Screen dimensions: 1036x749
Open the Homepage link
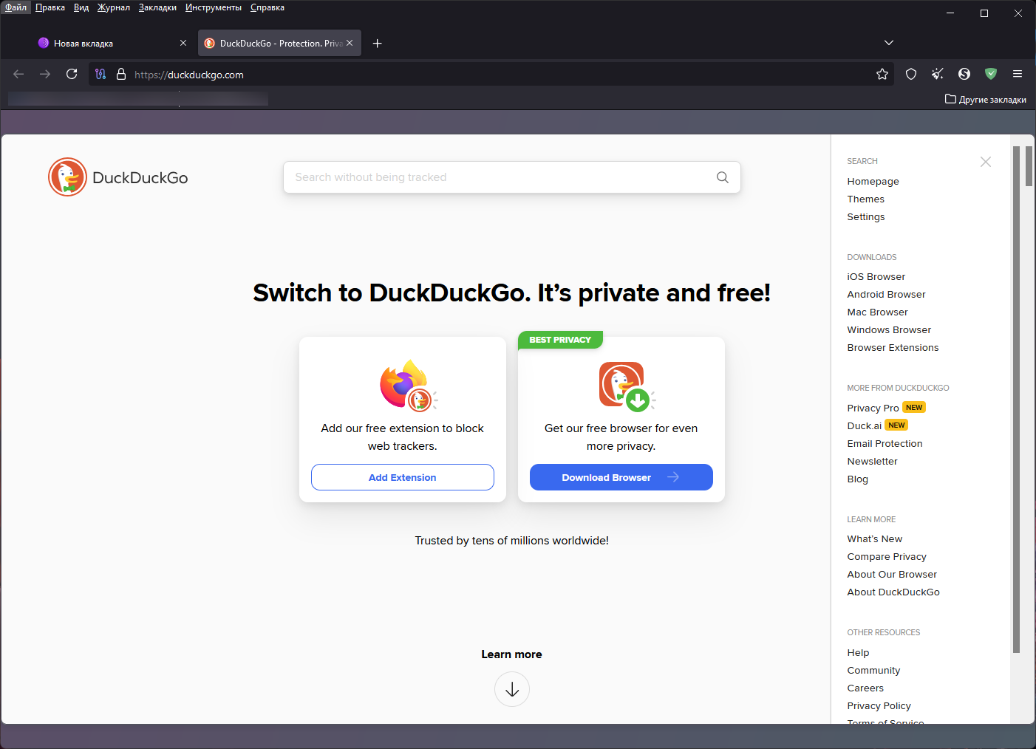pyautogui.click(x=873, y=182)
